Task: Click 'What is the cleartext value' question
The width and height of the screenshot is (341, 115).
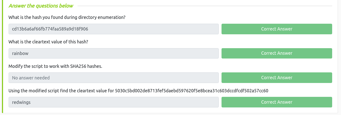Action: tap(48, 42)
